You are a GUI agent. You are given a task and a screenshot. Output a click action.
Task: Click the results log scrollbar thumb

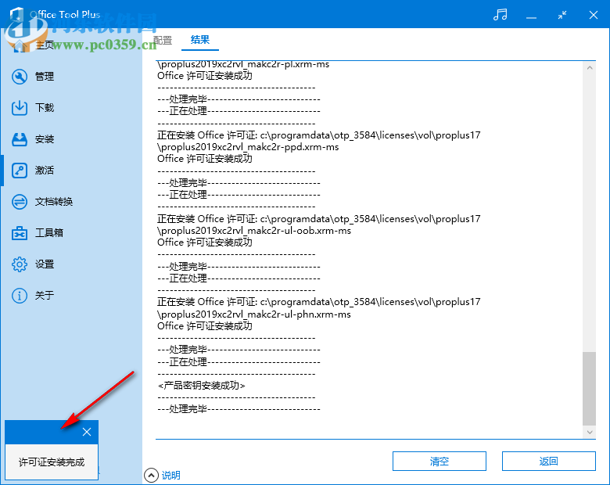pos(590,389)
